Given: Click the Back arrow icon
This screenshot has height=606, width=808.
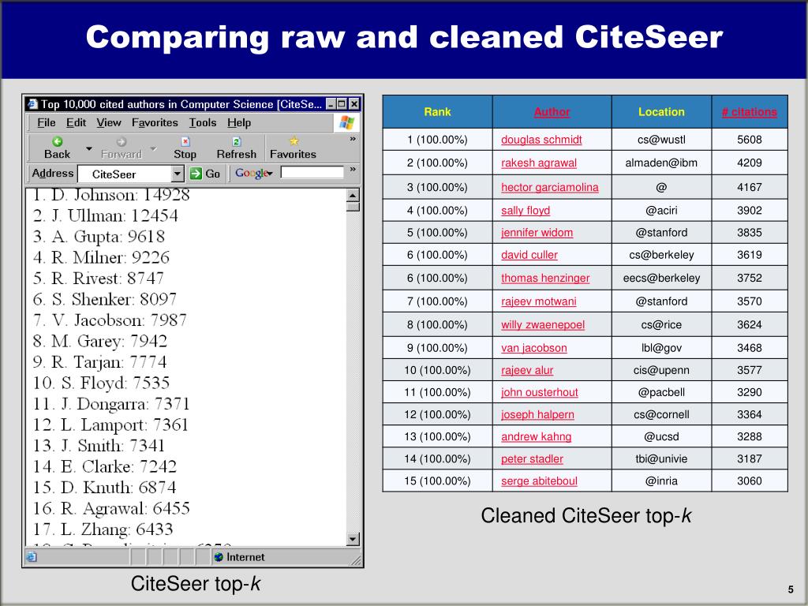Looking at the screenshot, I should coord(57,141).
